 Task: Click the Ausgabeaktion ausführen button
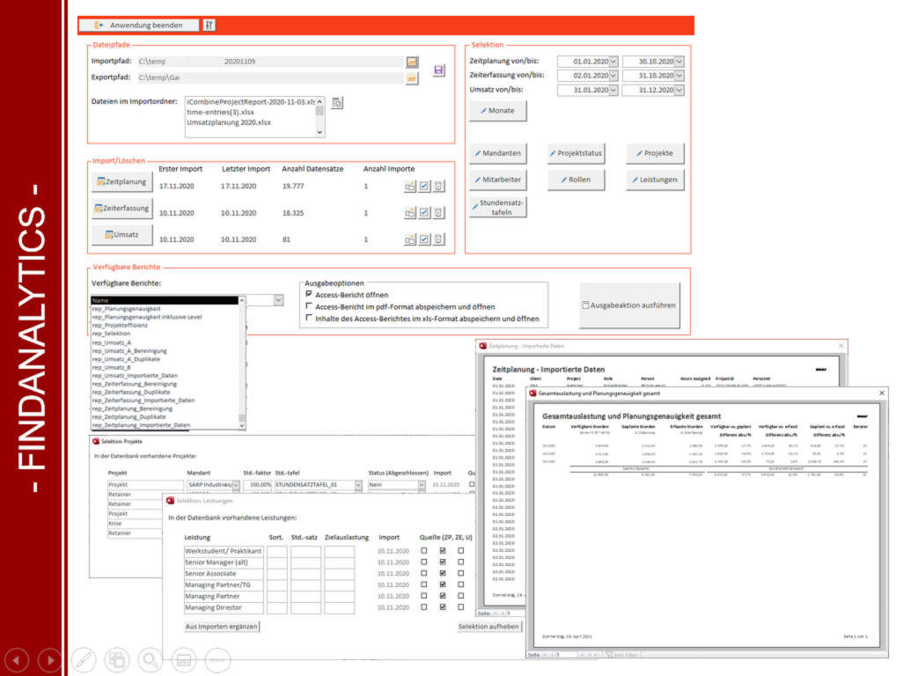[629, 305]
